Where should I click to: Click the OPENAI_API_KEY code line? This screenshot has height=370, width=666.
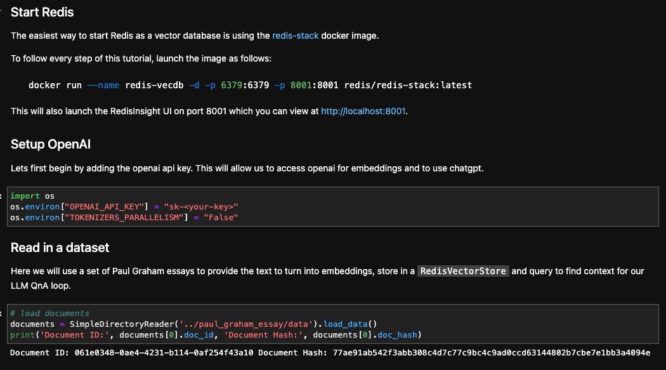[x=124, y=207]
